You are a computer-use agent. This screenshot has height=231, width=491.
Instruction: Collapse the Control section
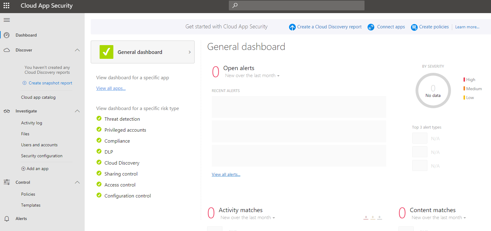click(x=77, y=182)
